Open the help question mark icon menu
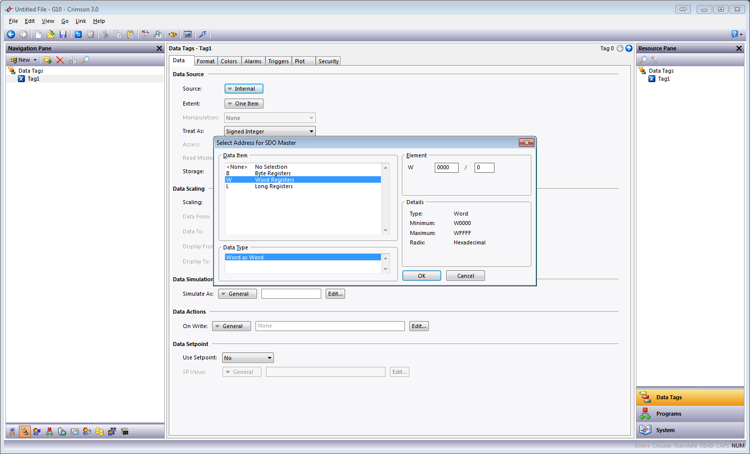Image resolution: width=750 pixels, height=454 pixels. tap(737, 34)
